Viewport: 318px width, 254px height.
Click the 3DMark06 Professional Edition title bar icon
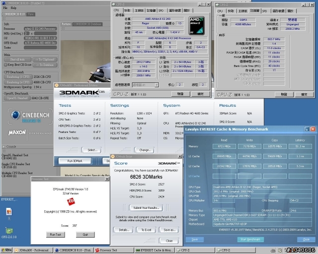pos(57,85)
